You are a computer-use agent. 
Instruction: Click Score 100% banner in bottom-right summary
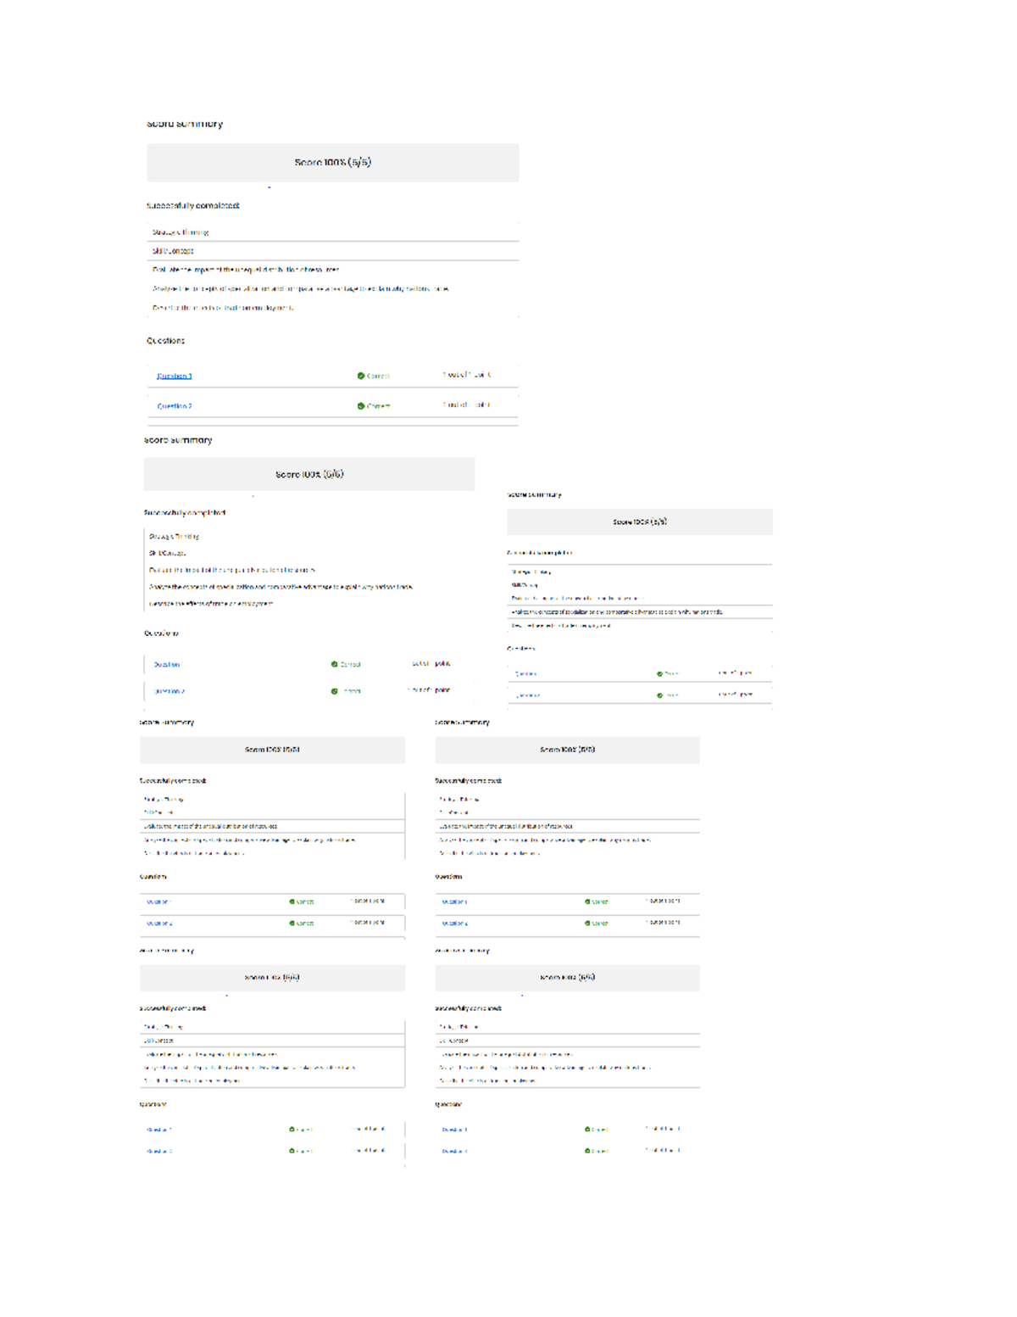567,978
